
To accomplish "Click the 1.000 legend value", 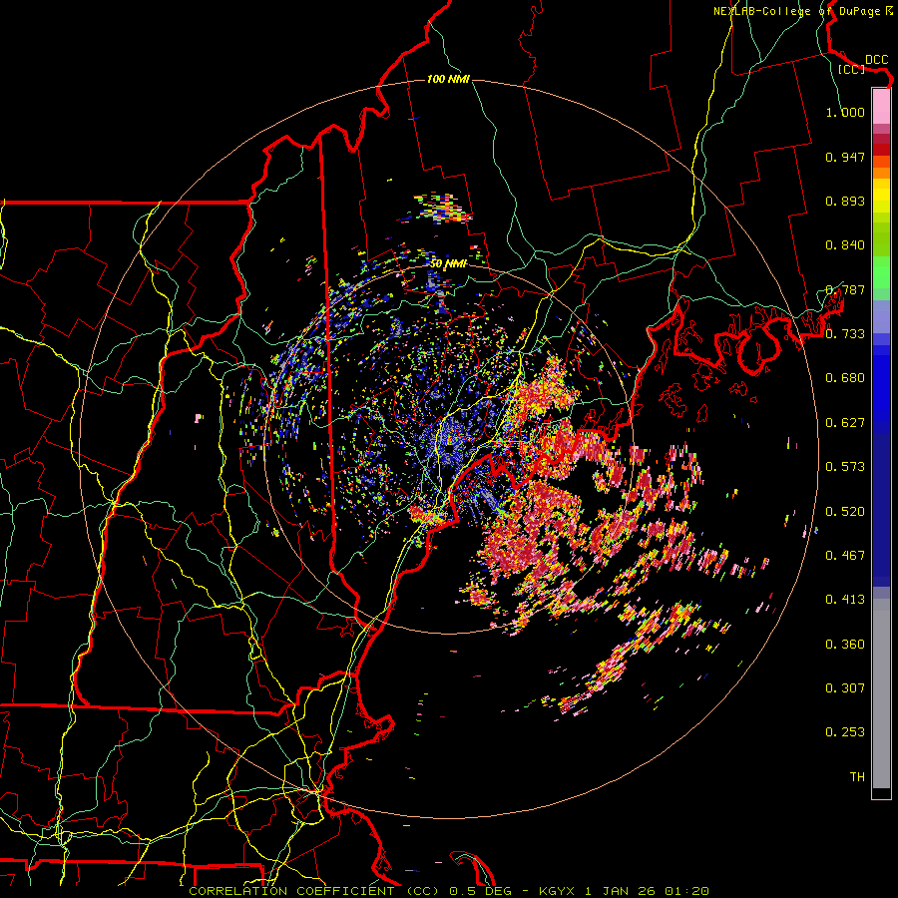I will pyautogui.click(x=845, y=112).
